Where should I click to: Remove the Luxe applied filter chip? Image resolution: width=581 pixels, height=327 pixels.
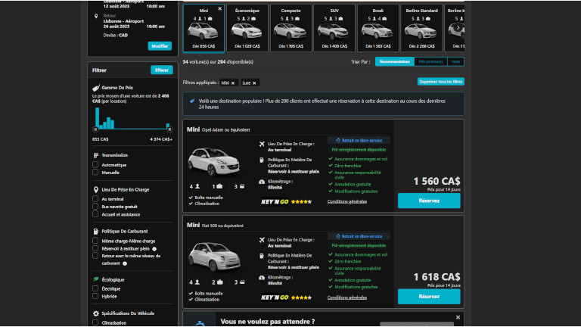[x=254, y=83]
